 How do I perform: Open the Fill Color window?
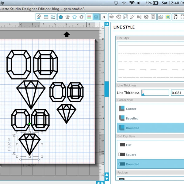pyautogui.click(x=39, y=17)
